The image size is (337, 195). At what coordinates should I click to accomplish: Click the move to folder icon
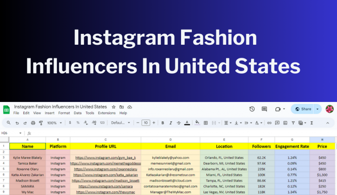pyautogui.click(x=122, y=107)
